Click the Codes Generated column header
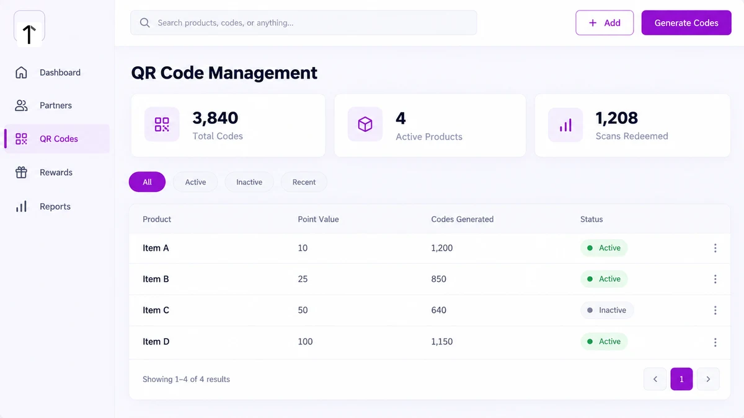The image size is (744, 418). point(463,219)
